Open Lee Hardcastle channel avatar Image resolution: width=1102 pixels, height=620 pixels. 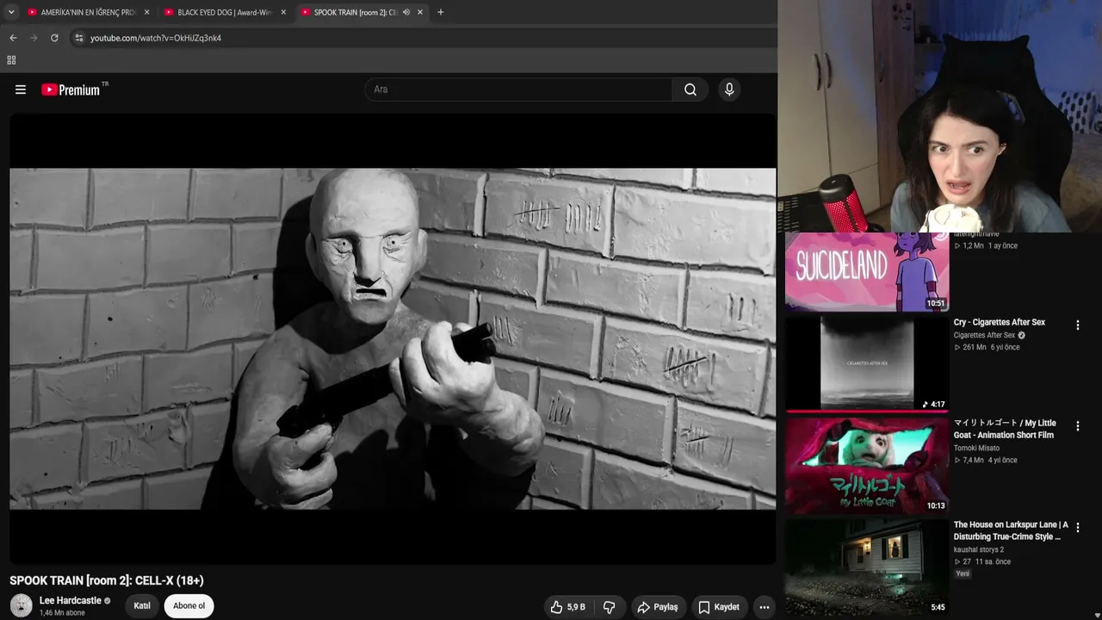[x=22, y=605]
